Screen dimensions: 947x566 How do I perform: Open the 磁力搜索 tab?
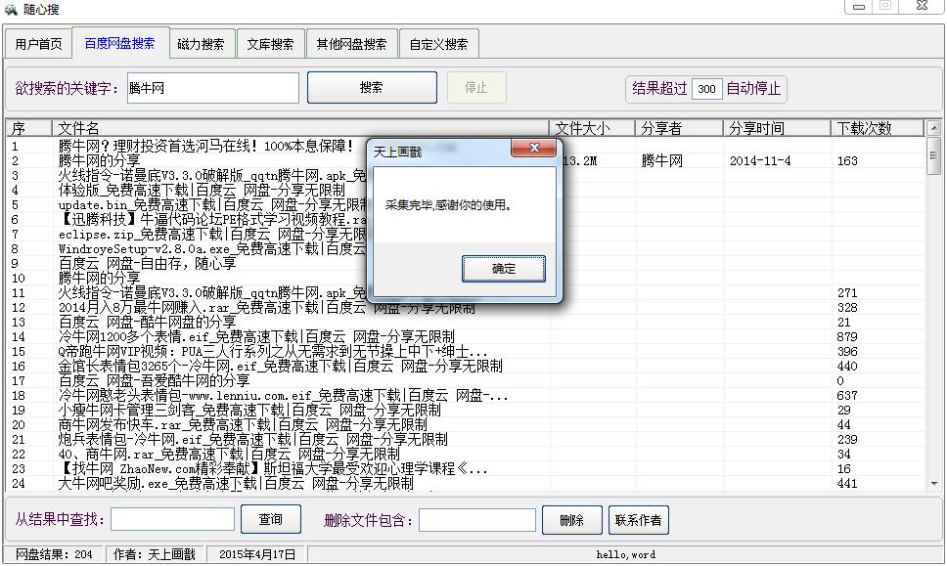tap(201, 44)
